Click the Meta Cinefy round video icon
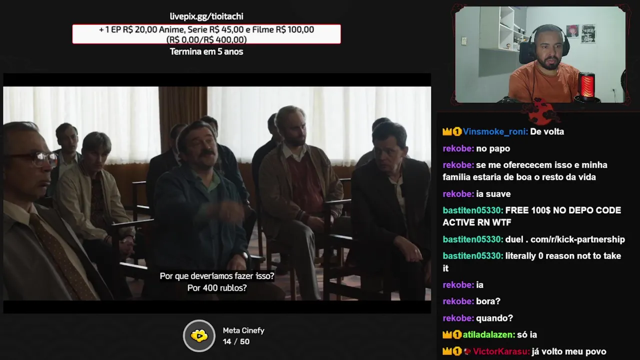 pos(199,336)
